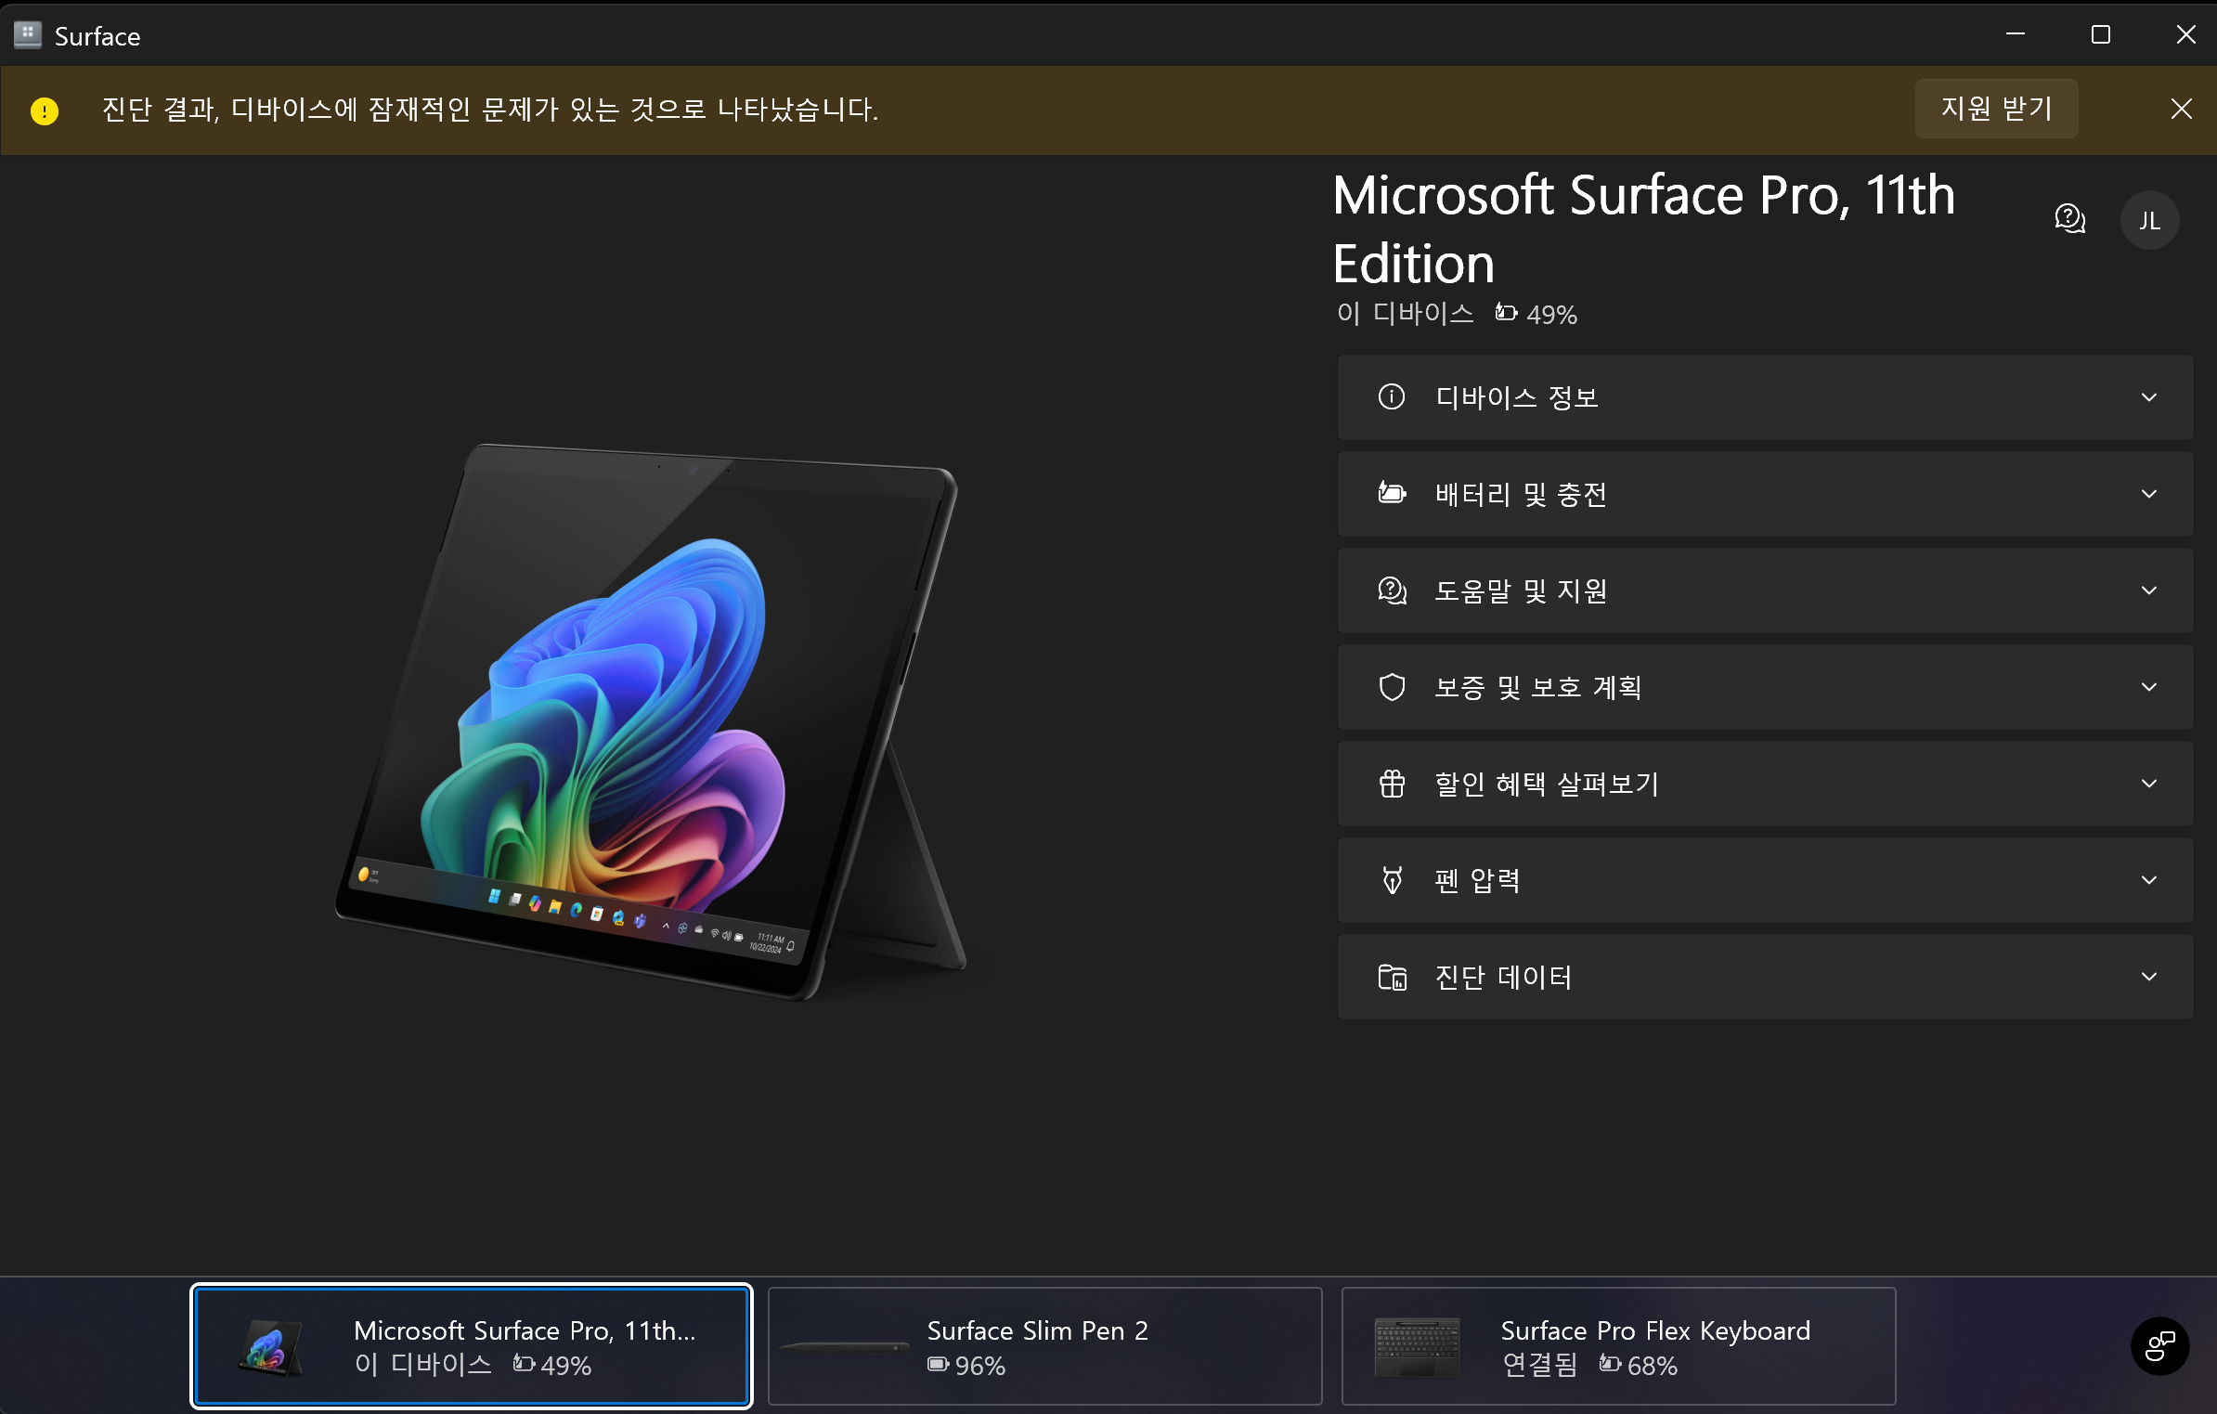This screenshot has width=2217, height=1414.
Task: Click the 진단 데이터 label
Action: [x=1503, y=977]
